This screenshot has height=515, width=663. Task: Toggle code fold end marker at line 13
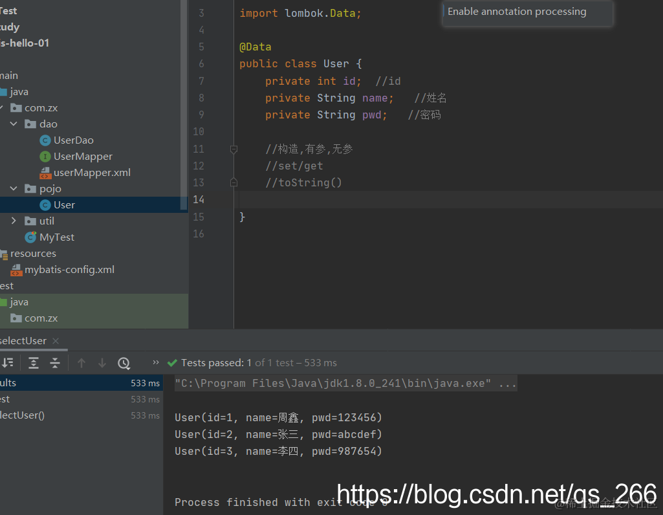234,182
